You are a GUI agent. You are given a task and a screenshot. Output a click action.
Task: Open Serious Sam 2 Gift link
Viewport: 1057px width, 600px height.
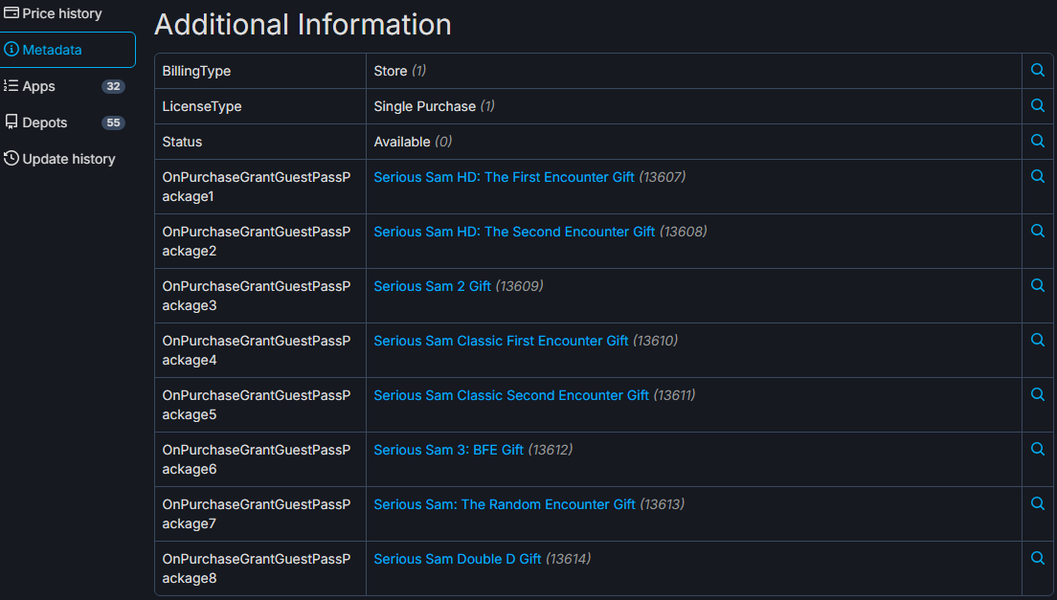(432, 286)
